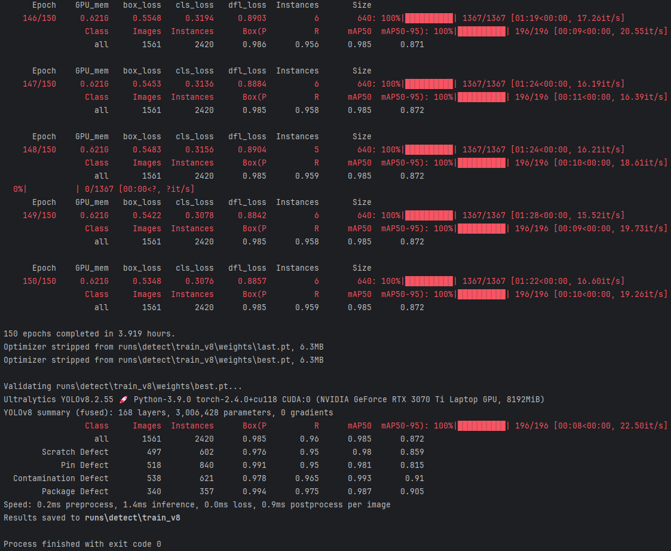Select the Package Defect class row label
Viewport: 671px width, 551px height.
(75, 491)
